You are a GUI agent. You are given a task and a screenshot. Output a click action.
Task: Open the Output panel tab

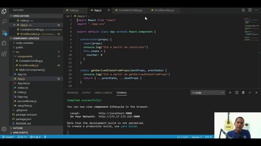[86, 93]
